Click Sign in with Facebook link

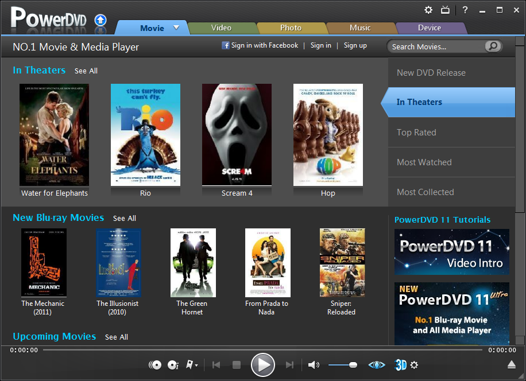264,45
